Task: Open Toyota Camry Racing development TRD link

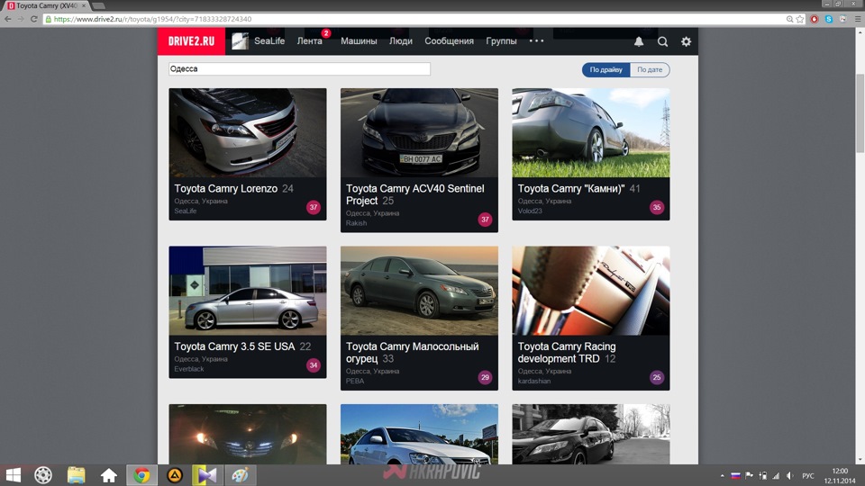Action: pos(567,353)
